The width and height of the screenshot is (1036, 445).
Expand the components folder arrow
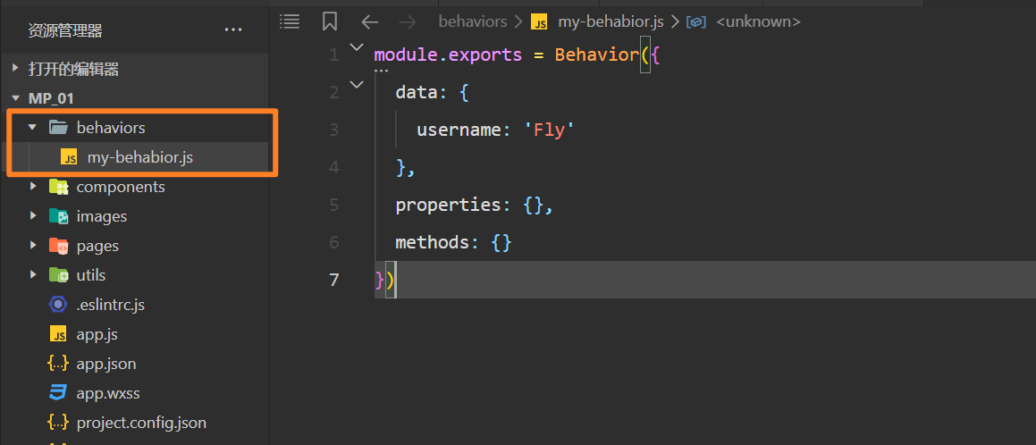point(33,187)
